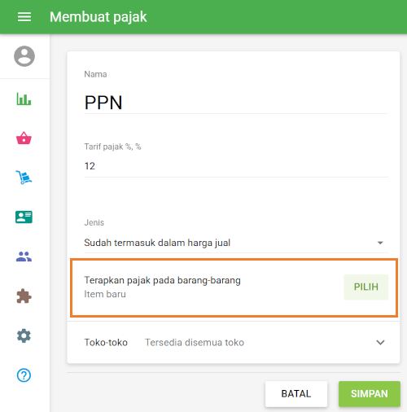Open Settings gear icon
407x412 pixels.
click(24, 335)
